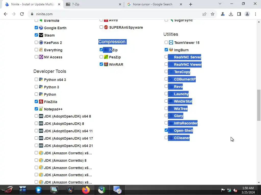Open the Chrome labs flask icon

click(x=223, y=14)
